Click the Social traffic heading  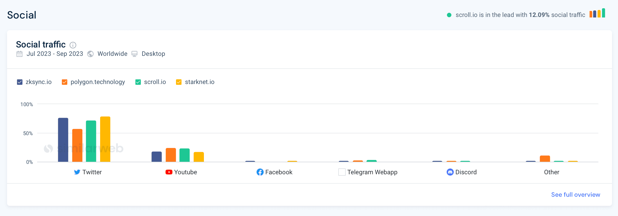[41, 45]
